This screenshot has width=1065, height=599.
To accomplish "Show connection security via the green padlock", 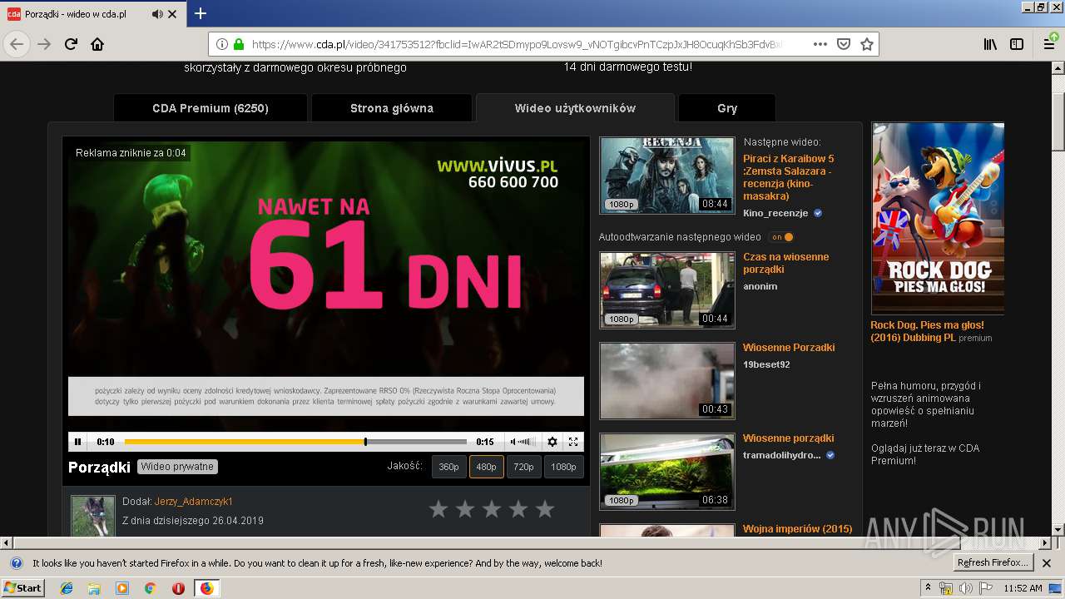I will (239, 45).
